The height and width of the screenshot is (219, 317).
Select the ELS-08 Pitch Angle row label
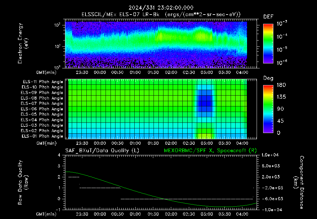pyautogui.click(x=42, y=98)
